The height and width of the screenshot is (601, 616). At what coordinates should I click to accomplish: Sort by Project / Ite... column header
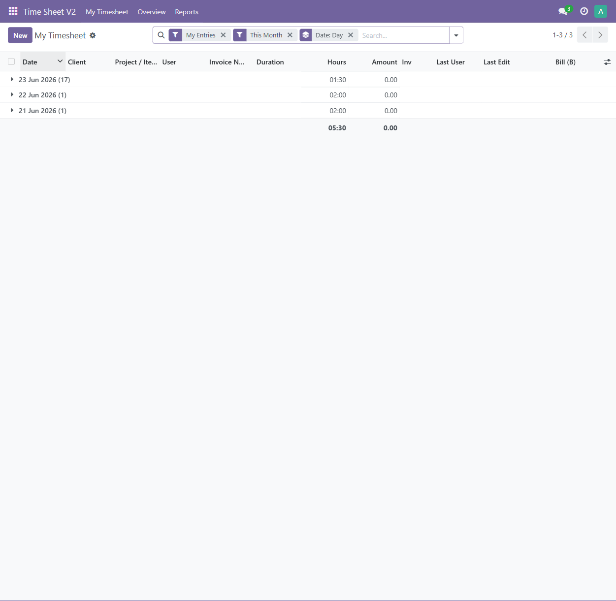pyautogui.click(x=136, y=62)
